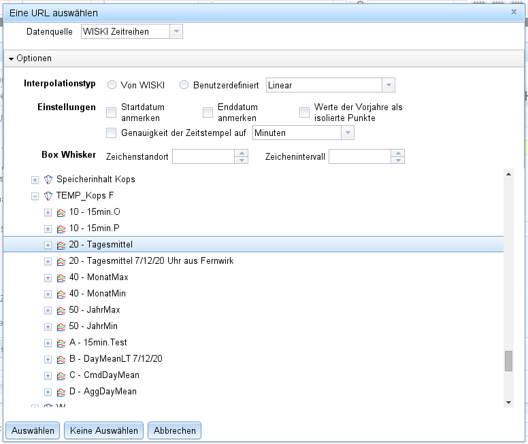Collapse the TEMP_Kops F node
The height and width of the screenshot is (444, 528).
coord(35,196)
